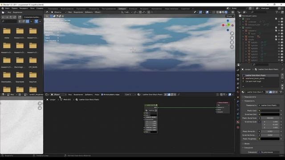Refresh file list icon

tap(15, 17)
